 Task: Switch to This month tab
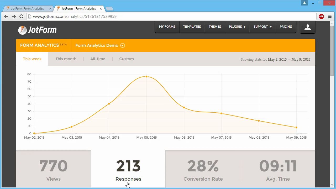point(66,59)
